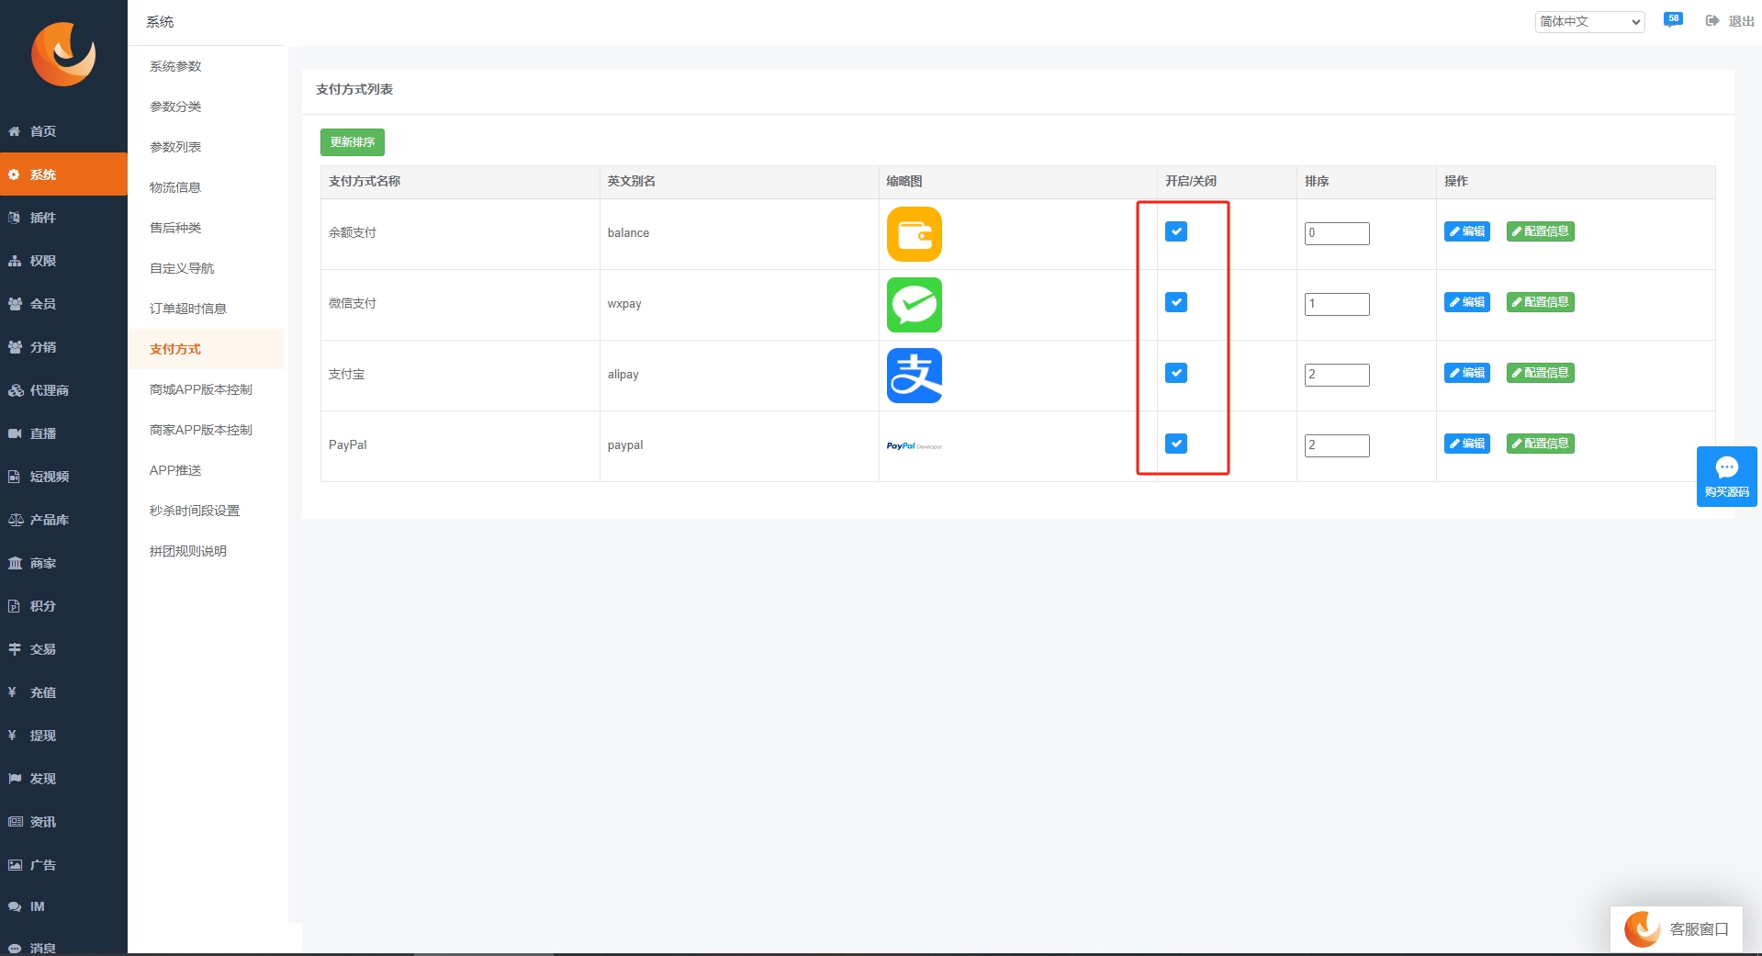The image size is (1762, 956).
Task: Toggle the 余额支付 enable checkbox
Action: click(x=1176, y=231)
